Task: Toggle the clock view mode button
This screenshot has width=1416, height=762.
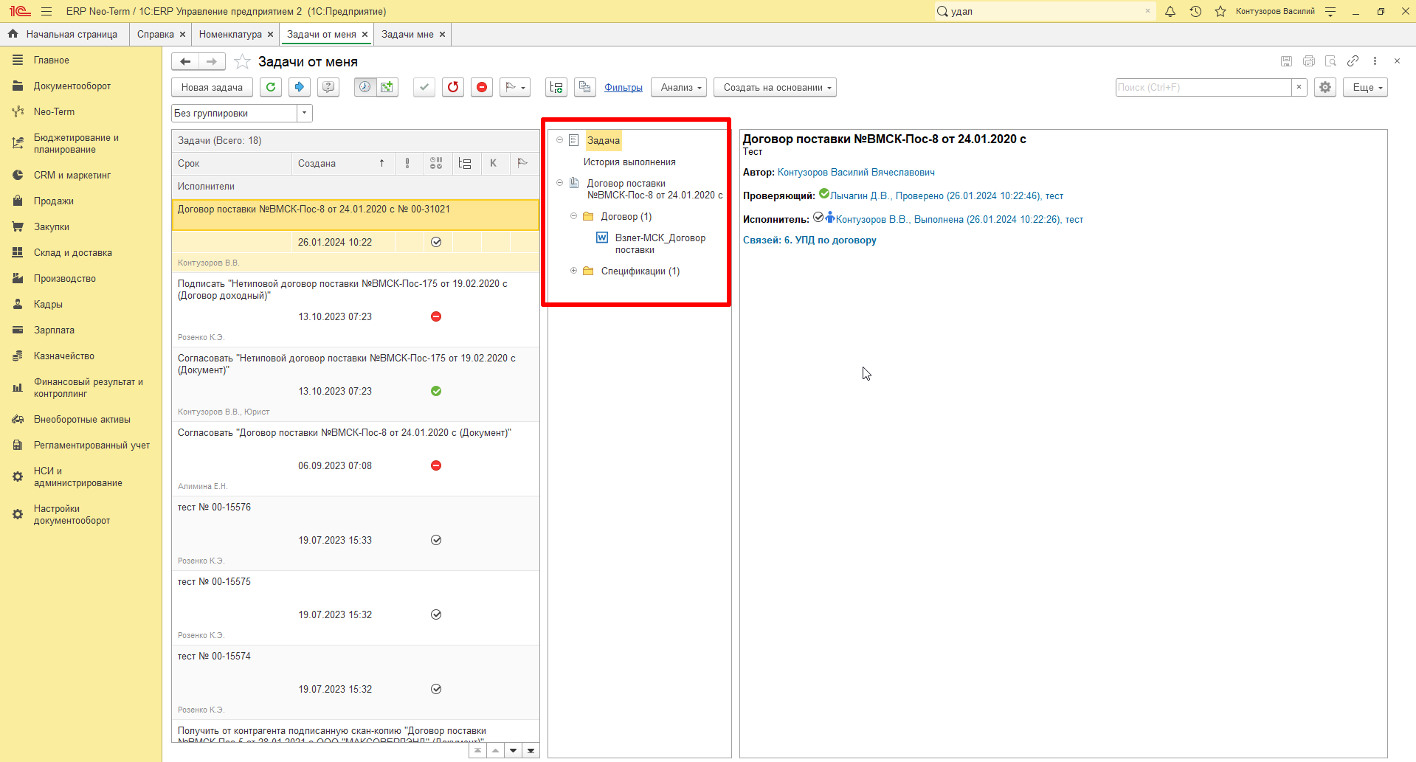Action: [x=365, y=87]
